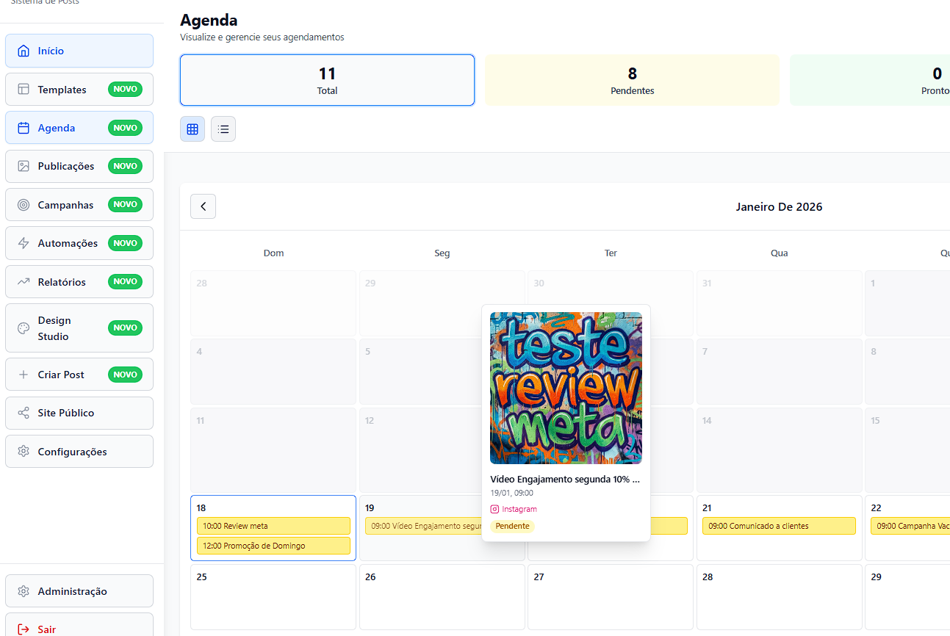Viewport: 950px width, 636px height.
Task: Open the 12:00 Promoção de Domingo entry
Action: click(273, 546)
